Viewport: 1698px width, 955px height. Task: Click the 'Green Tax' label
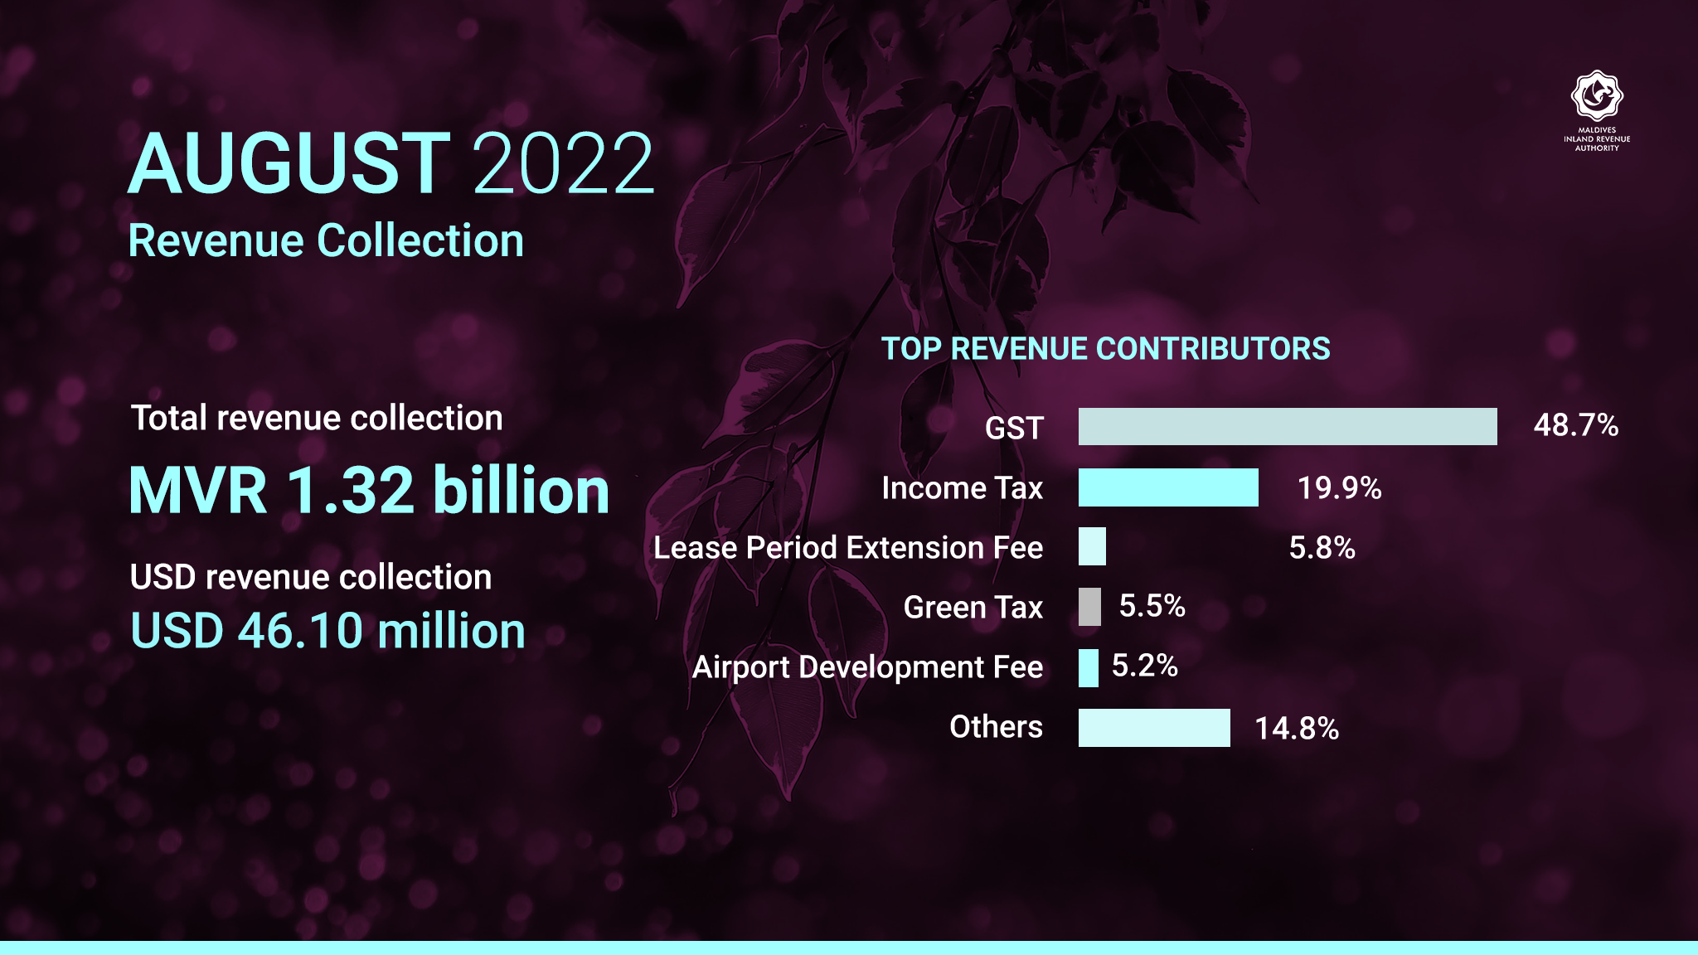973,608
